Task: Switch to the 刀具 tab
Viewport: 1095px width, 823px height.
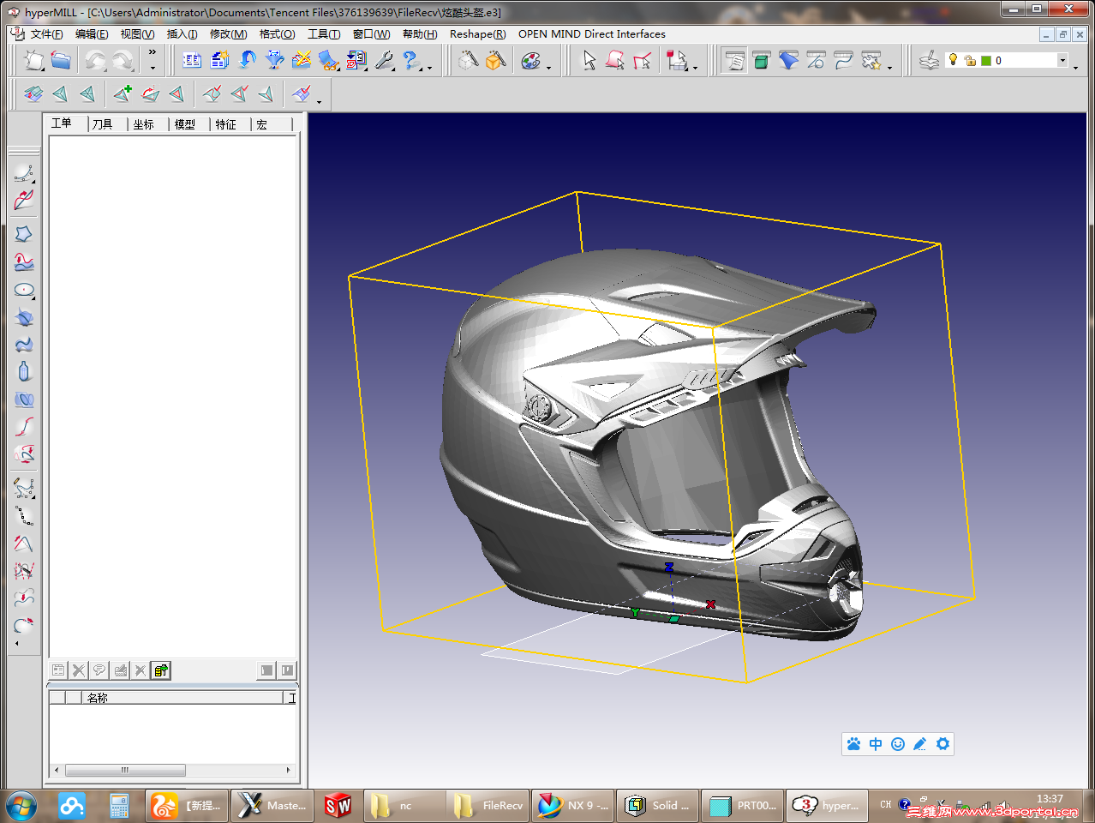Action: [x=103, y=124]
